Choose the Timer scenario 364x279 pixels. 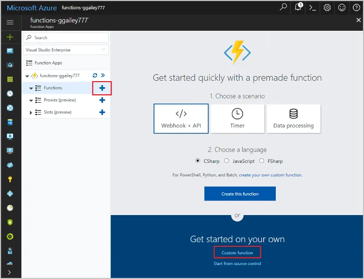coord(237,119)
